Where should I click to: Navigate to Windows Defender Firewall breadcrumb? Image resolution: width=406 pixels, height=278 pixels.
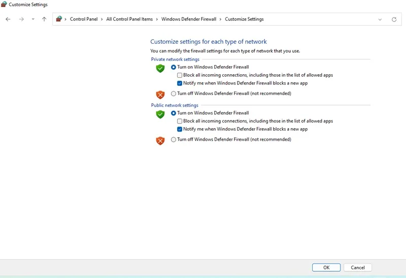point(189,19)
